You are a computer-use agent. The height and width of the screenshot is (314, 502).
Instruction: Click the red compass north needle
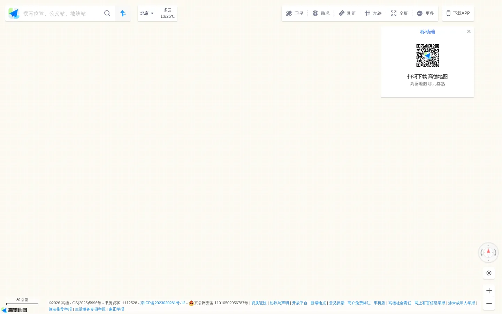pyautogui.click(x=488, y=251)
